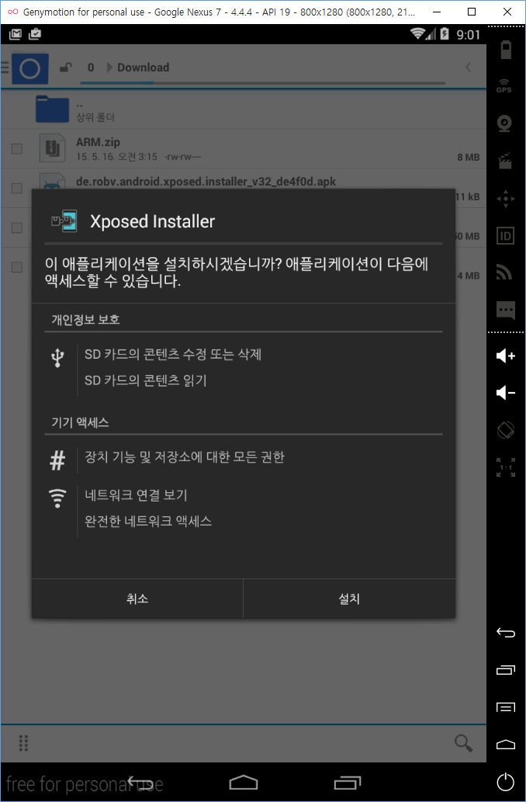The width and height of the screenshot is (526, 802).
Task: Open the file manager search magnifier
Action: [463, 743]
